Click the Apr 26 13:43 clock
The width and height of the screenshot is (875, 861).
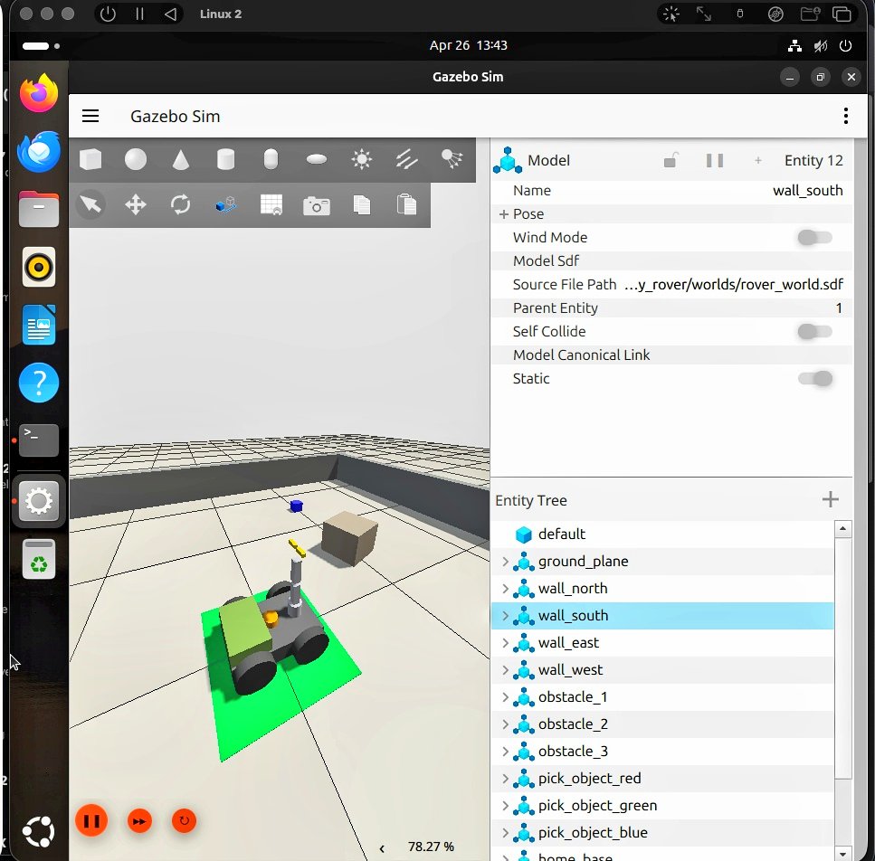pos(468,46)
